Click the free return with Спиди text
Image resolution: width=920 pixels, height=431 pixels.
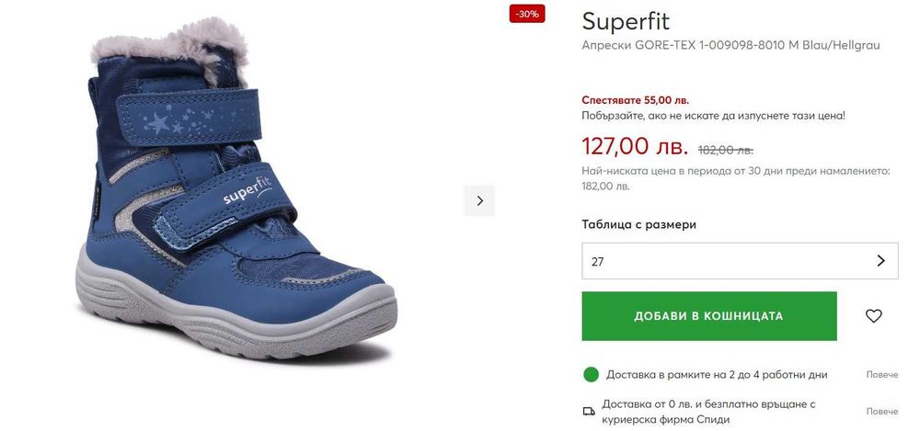tap(708, 412)
